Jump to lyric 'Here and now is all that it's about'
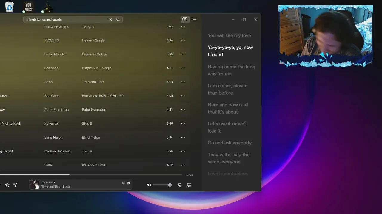 (228, 108)
